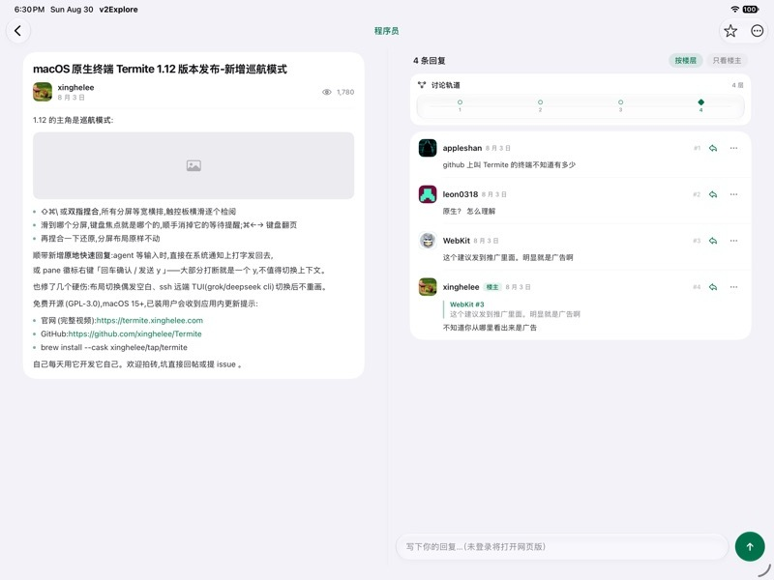Focus the reply input field
The image size is (774, 580).
pyautogui.click(x=562, y=546)
